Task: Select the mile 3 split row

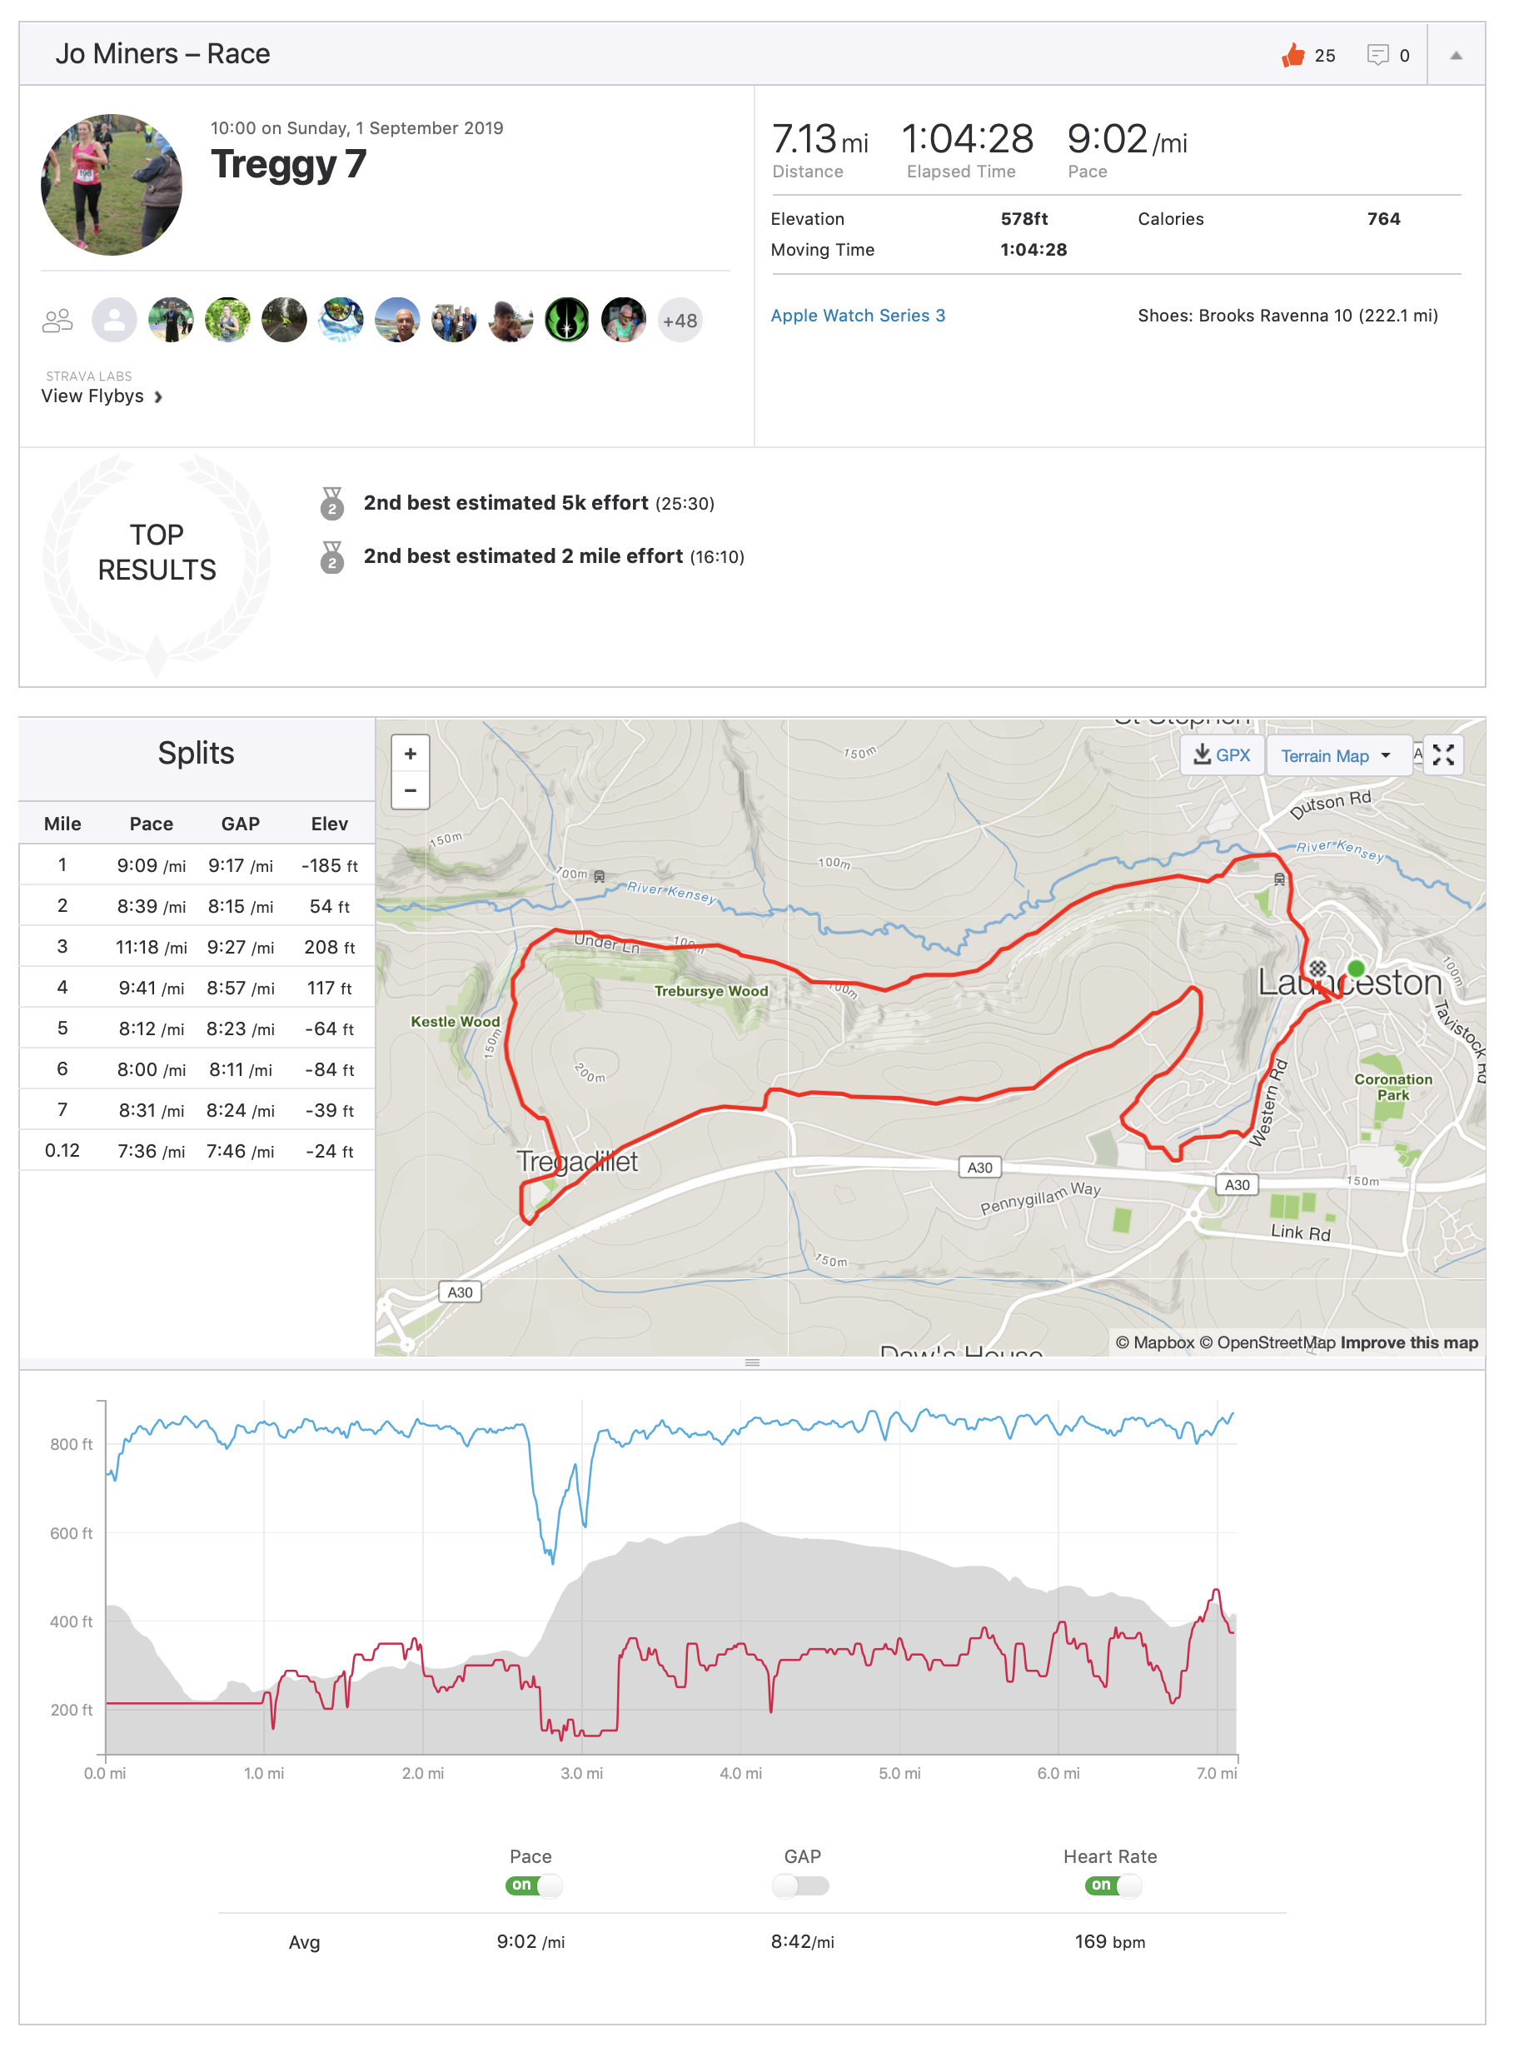Action: tap(197, 947)
